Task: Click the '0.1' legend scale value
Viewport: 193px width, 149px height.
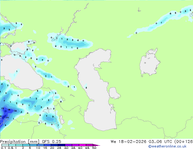Action: 3,148
